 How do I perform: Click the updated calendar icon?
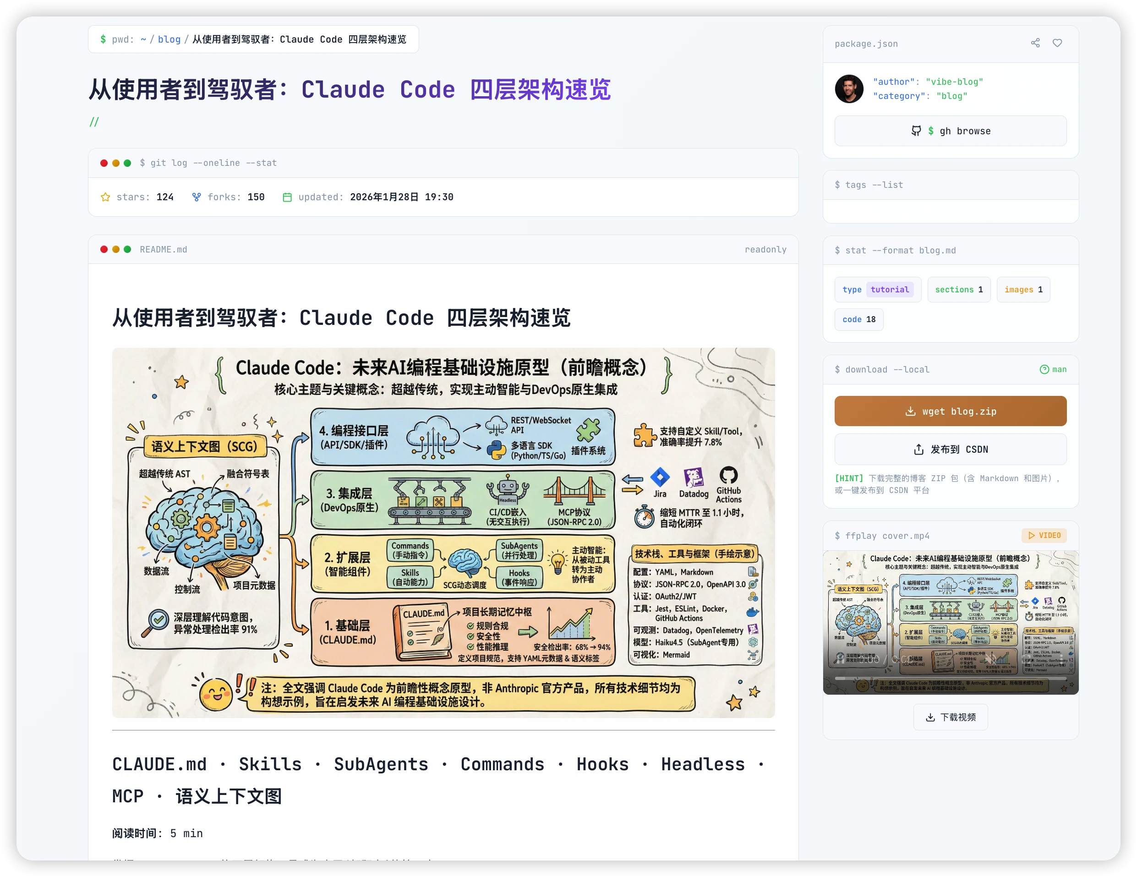(x=287, y=197)
